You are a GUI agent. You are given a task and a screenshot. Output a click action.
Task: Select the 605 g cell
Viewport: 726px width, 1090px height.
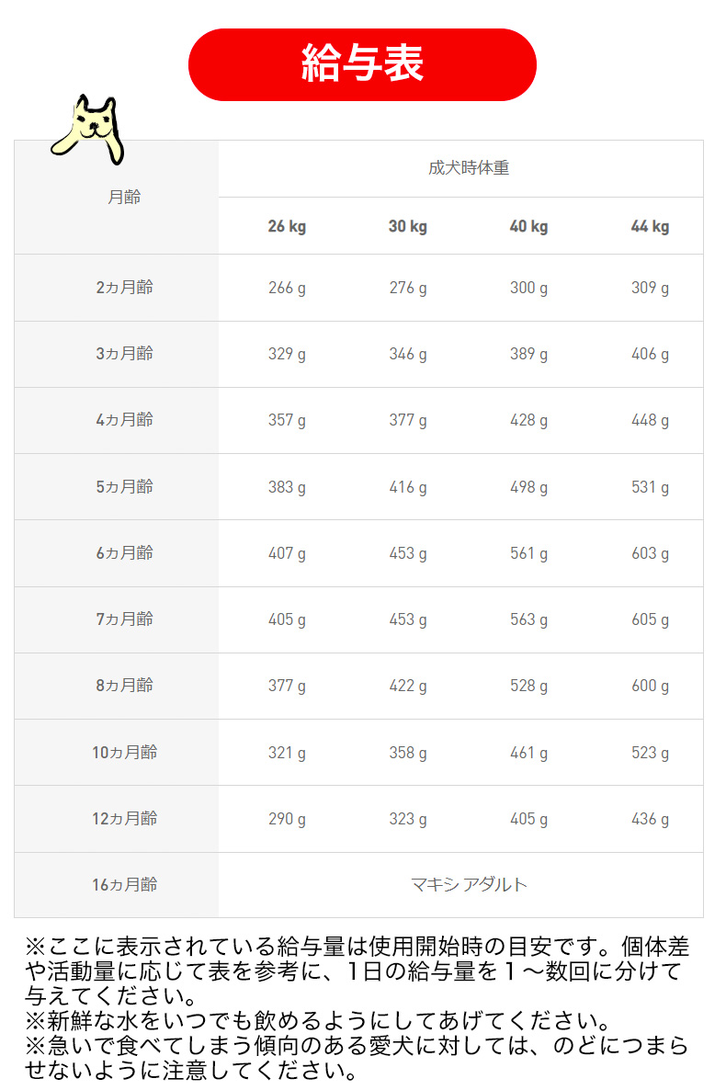[x=650, y=619]
